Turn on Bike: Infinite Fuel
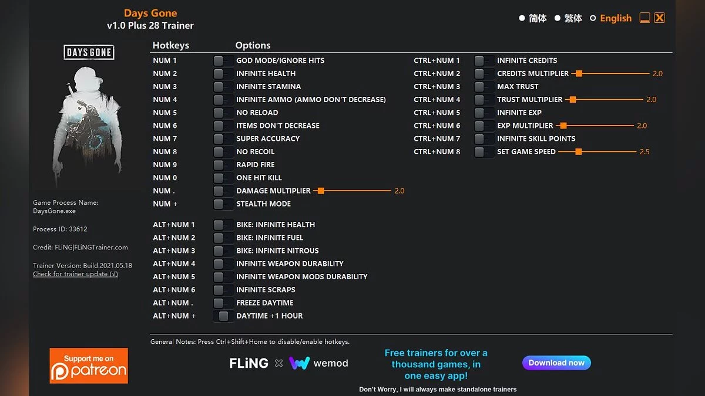705x396 pixels. click(x=223, y=238)
